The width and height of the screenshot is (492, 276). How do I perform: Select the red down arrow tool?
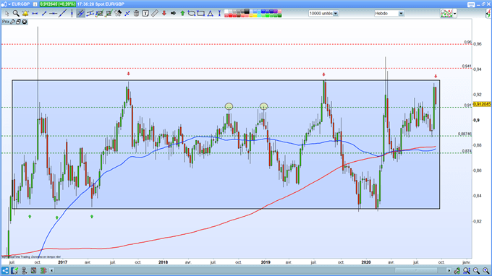tap(164, 14)
